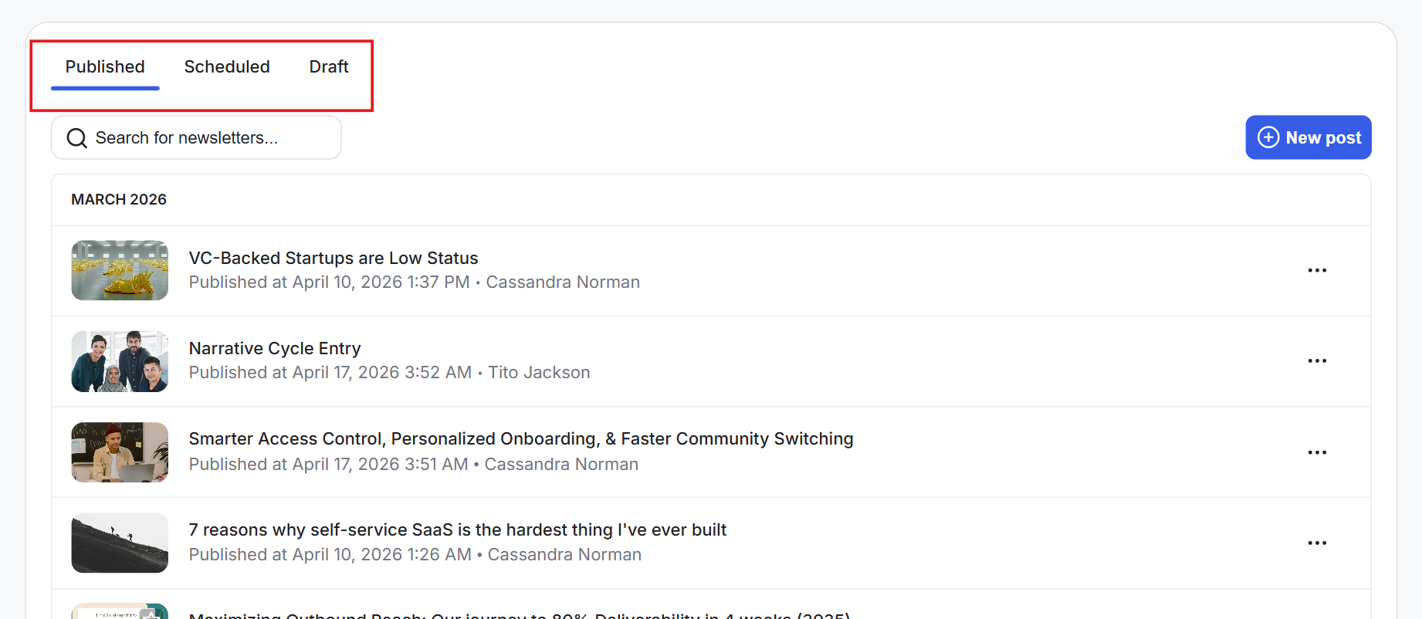1422x619 pixels.
Task: Open Maximizing Outbound Reach post title
Action: click(x=519, y=614)
